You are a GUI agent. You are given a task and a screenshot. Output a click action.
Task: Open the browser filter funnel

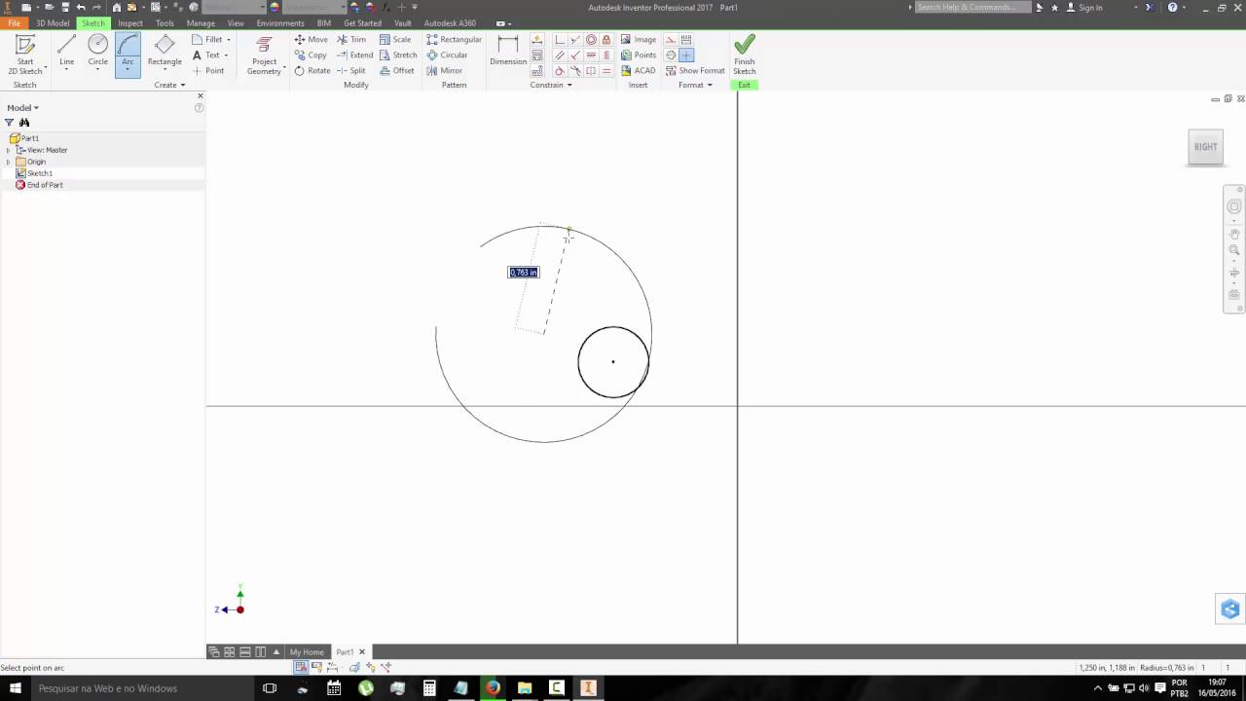coord(10,123)
